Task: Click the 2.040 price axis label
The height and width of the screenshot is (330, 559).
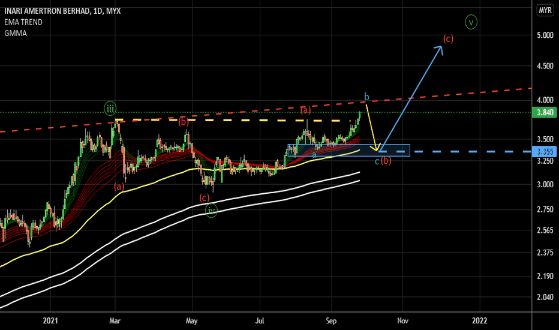Action: pos(545,297)
